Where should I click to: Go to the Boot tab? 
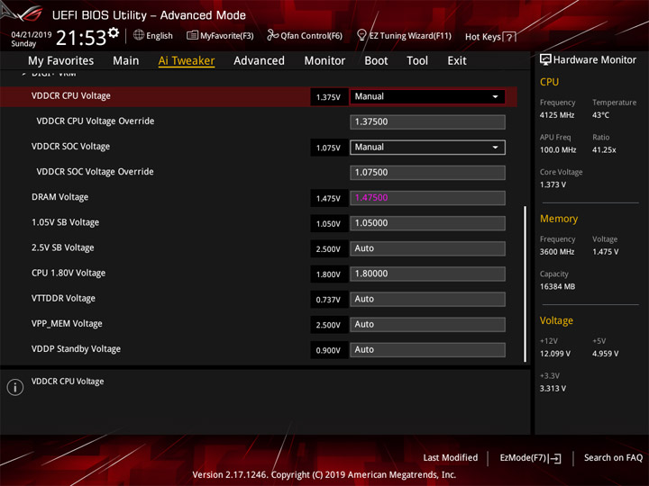(376, 61)
